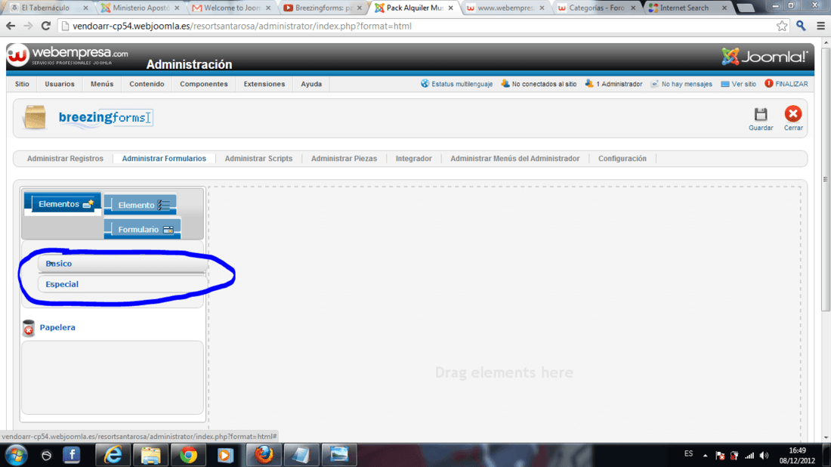Switch to Welcome to Joomla Gmail tab
This screenshot has height=467, width=831.
pos(231,8)
